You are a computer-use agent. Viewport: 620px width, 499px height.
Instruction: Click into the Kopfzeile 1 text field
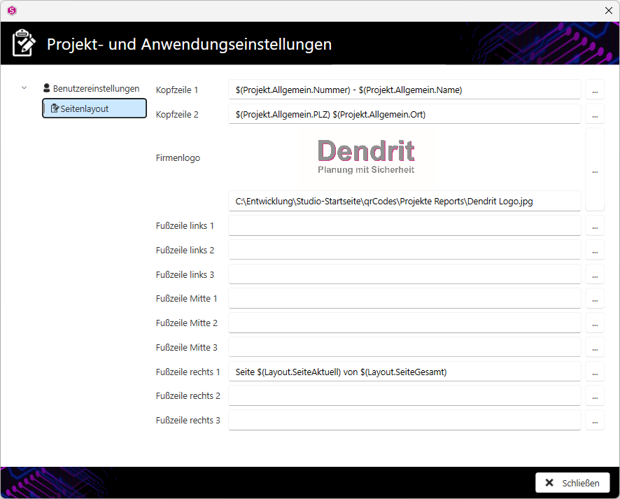coord(404,90)
